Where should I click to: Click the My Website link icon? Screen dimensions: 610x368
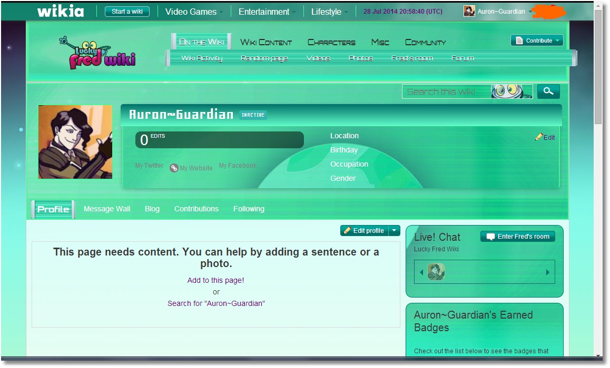click(x=174, y=168)
